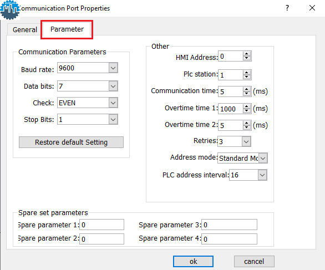This screenshot has height=270, width=325.
Task: Decrease the Plc station spinner value
Action: coord(246,77)
